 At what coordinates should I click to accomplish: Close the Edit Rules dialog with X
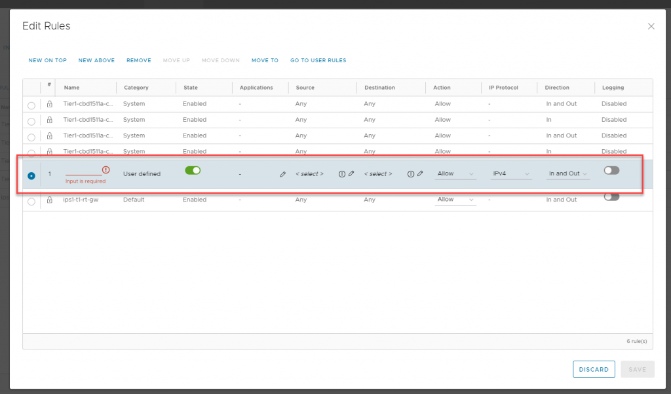651,26
